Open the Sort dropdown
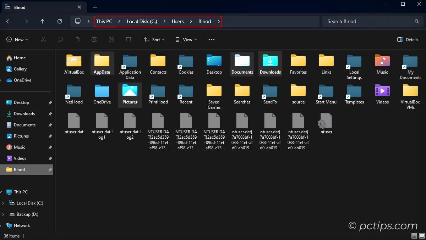Image resolution: width=426 pixels, height=240 pixels. pyautogui.click(x=154, y=39)
